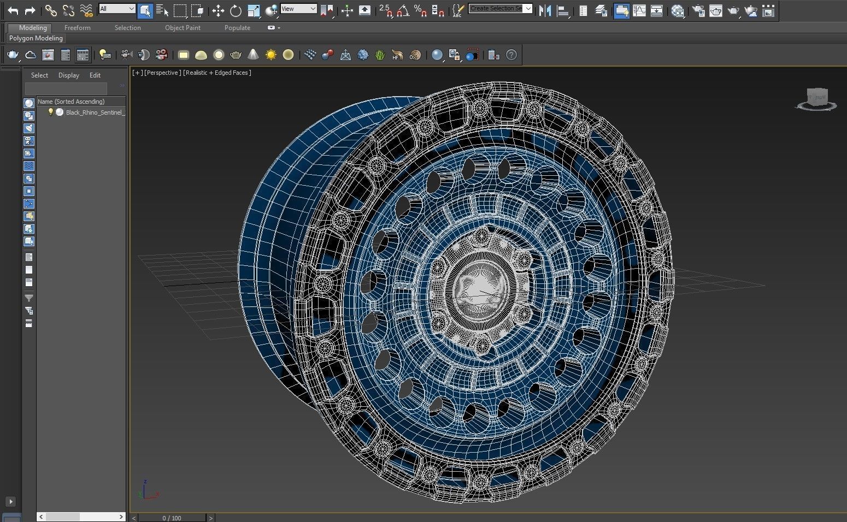Click the expand arrow at the far-left edge

click(x=10, y=502)
